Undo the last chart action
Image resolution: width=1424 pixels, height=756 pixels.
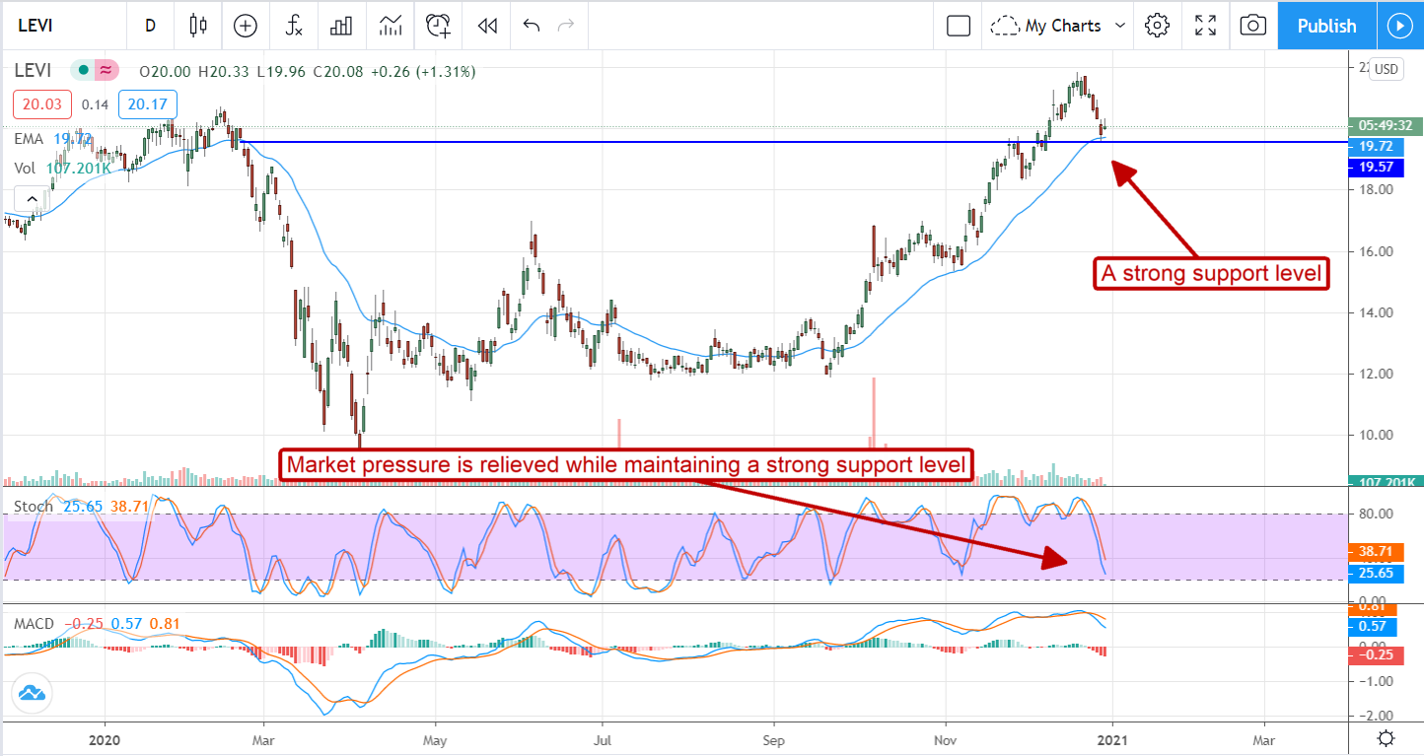point(532,27)
